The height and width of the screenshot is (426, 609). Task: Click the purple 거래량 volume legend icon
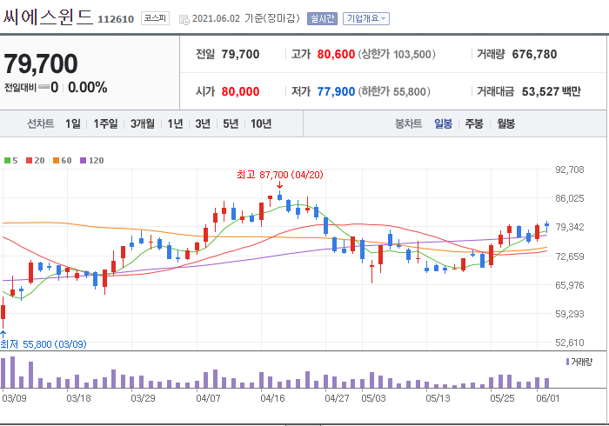567,362
